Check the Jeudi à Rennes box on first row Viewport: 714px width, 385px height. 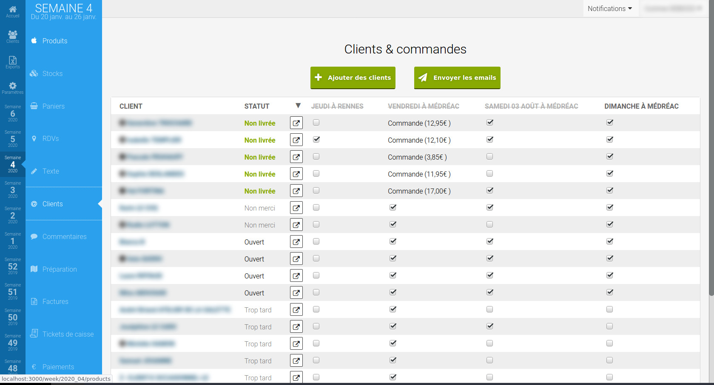point(316,122)
